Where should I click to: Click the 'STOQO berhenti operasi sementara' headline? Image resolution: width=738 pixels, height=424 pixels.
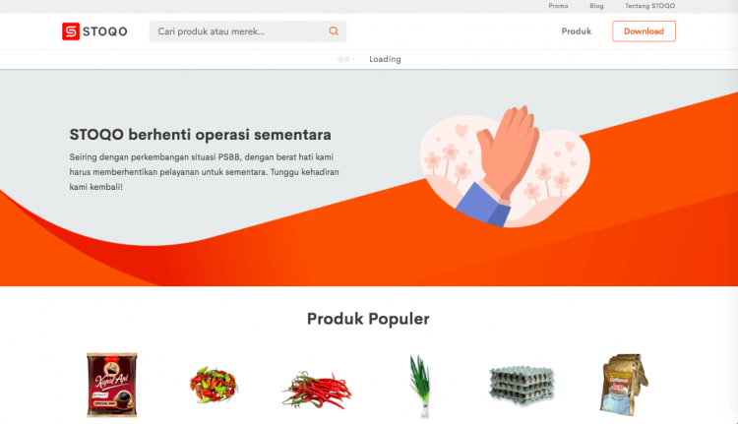[201, 135]
